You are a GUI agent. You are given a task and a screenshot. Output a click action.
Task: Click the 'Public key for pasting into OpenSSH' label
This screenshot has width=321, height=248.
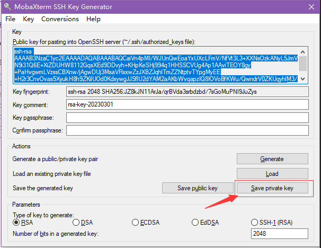point(104,42)
